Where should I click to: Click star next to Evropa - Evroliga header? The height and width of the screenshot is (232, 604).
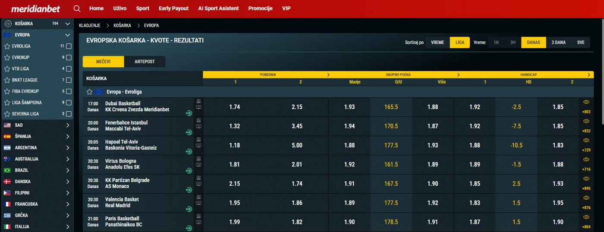[90, 92]
